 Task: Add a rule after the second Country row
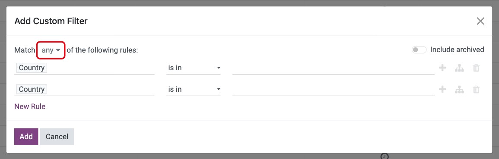point(442,90)
